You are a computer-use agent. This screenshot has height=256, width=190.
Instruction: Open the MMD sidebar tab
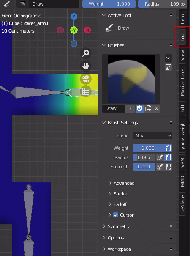(x=182, y=182)
